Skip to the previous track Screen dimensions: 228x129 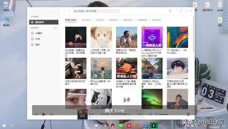click(x=36, y=114)
